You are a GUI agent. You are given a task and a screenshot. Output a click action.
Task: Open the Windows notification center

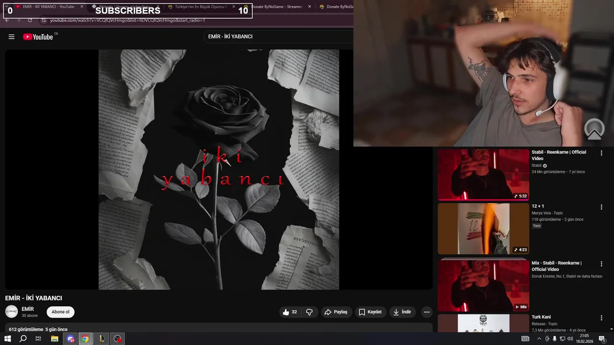[602, 339]
